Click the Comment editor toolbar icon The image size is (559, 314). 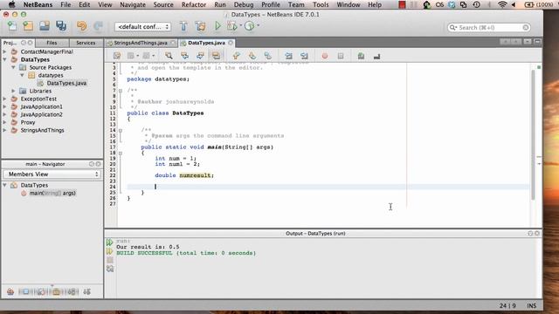tap(361, 56)
